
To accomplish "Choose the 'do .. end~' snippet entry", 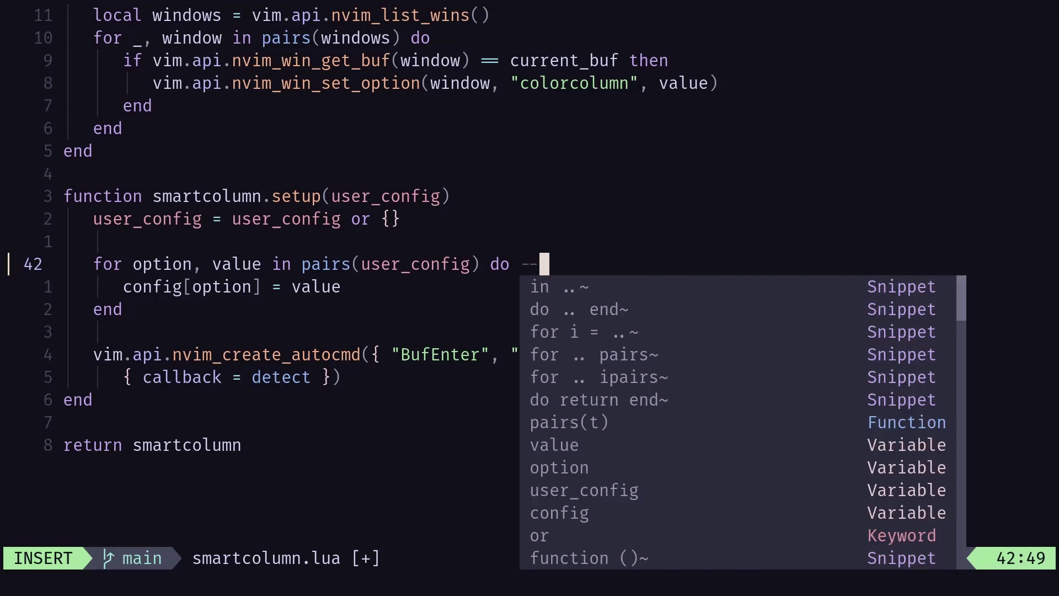I will [x=579, y=310].
